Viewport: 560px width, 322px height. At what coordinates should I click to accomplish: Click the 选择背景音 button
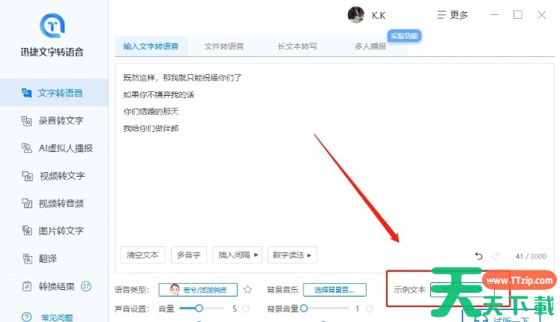point(334,290)
